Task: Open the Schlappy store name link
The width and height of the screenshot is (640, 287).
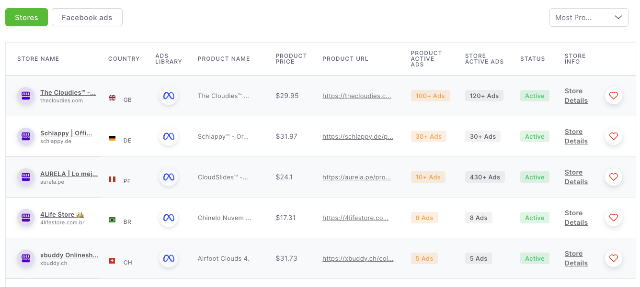Action: [66, 133]
